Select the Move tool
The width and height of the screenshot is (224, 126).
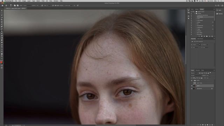coord(2,10)
